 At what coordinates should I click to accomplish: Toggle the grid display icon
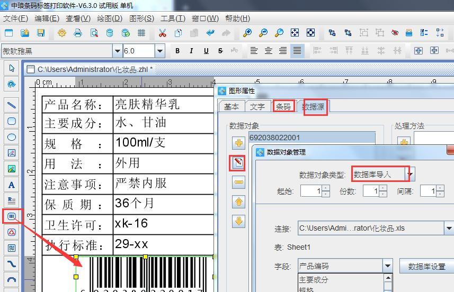tap(141, 33)
